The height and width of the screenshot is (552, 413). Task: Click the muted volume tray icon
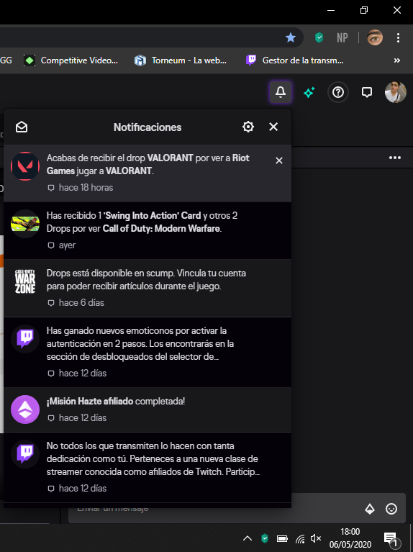point(316,538)
